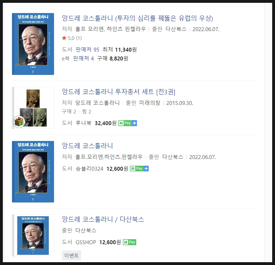Click the N Pay badge next to GSSHOP price
The image size is (275, 265).
tap(130, 242)
